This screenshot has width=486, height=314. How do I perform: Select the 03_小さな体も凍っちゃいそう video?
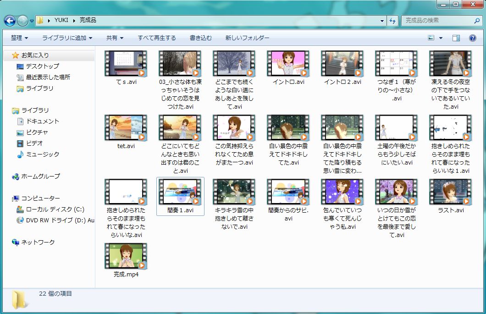click(180, 80)
